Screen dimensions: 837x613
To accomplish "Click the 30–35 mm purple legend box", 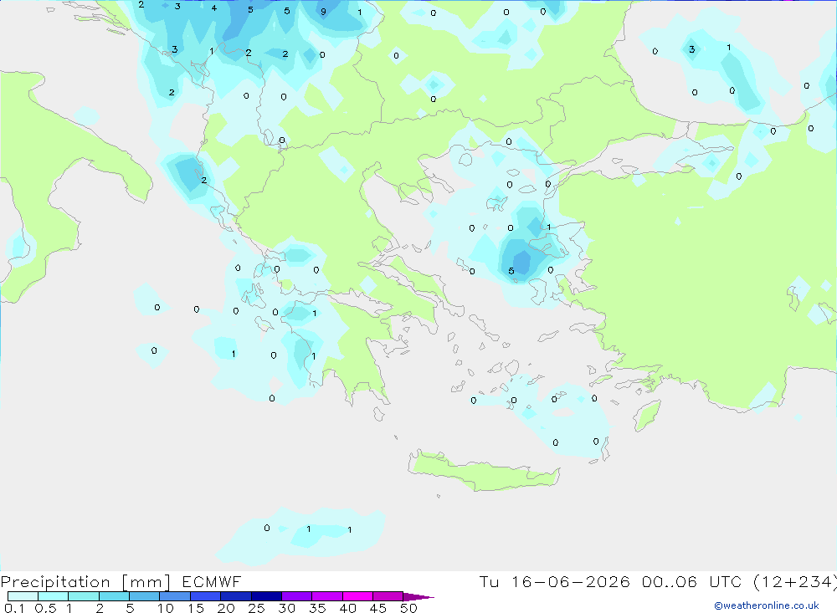I will pyautogui.click(x=296, y=596).
